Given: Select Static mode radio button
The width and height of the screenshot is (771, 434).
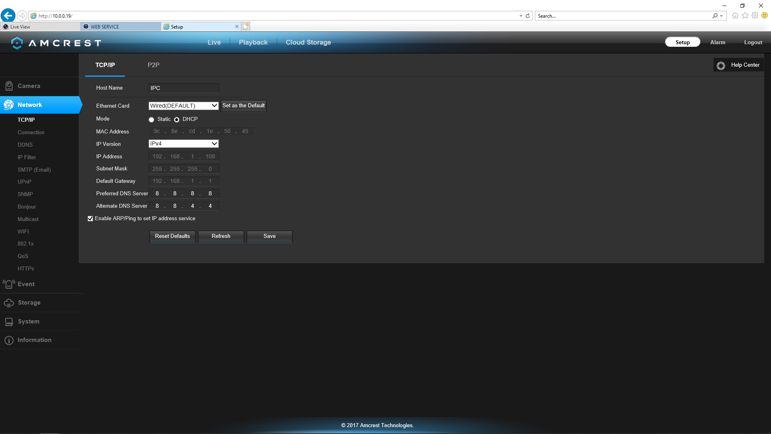Looking at the screenshot, I should click(x=151, y=120).
